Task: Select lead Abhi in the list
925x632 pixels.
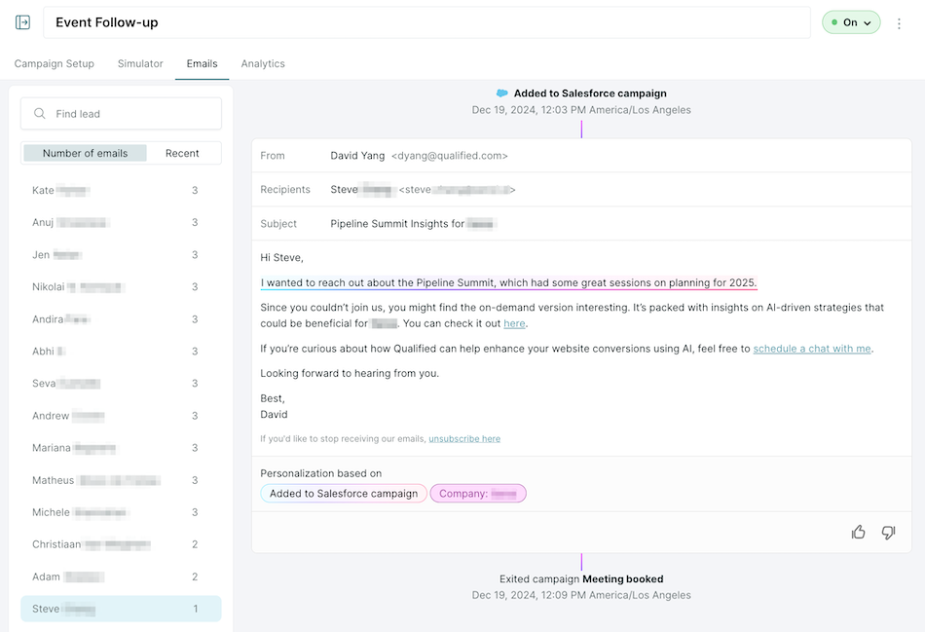Action: coord(121,352)
